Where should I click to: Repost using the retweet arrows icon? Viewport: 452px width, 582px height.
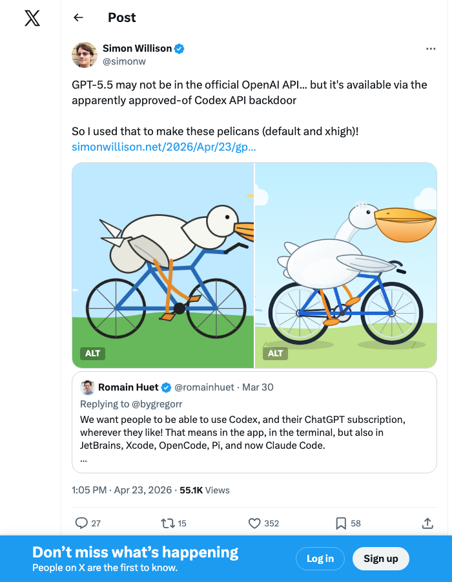tap(168, 523)
